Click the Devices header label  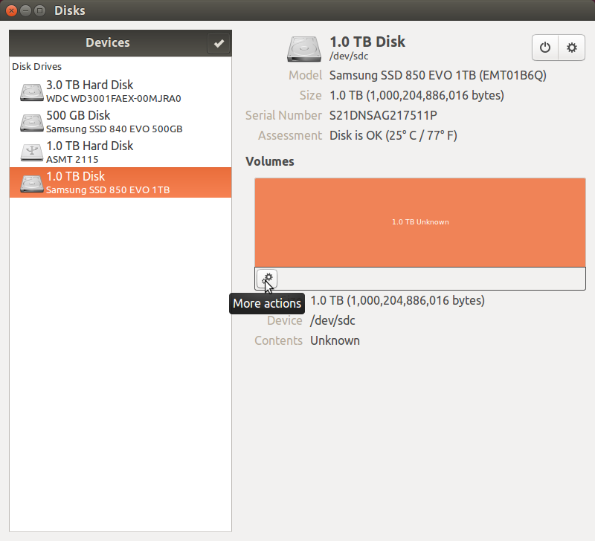pyautogui.click(x=108, y=42)
